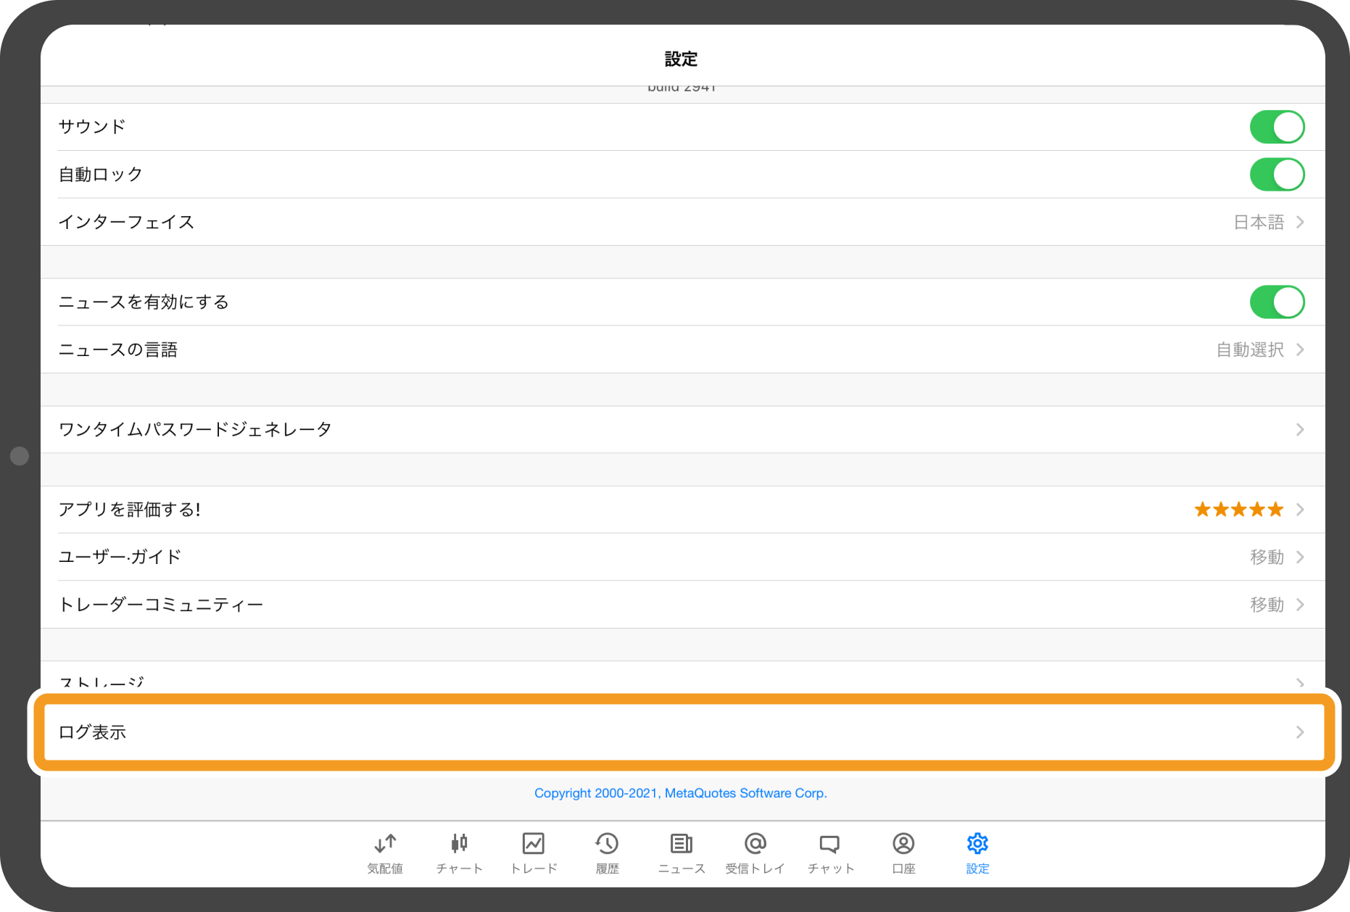The width and height of the screenshot is (1350, 912).
Task: Expand the インターフェイス language chevron
Action: coord(1300,222)
